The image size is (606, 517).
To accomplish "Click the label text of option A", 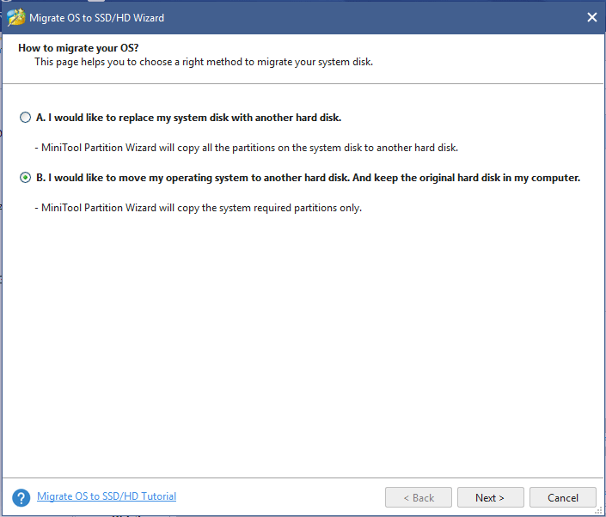I will point(188,118).
